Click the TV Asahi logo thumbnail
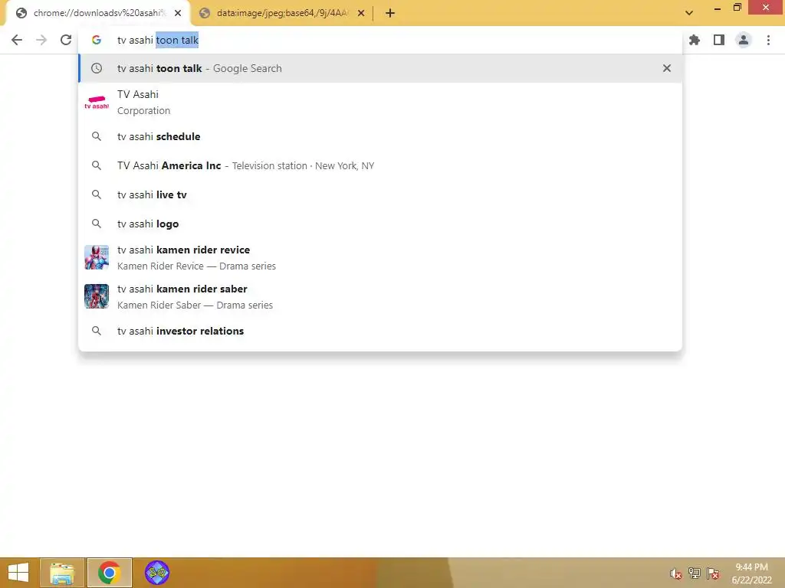 click(x=97, y=103)
